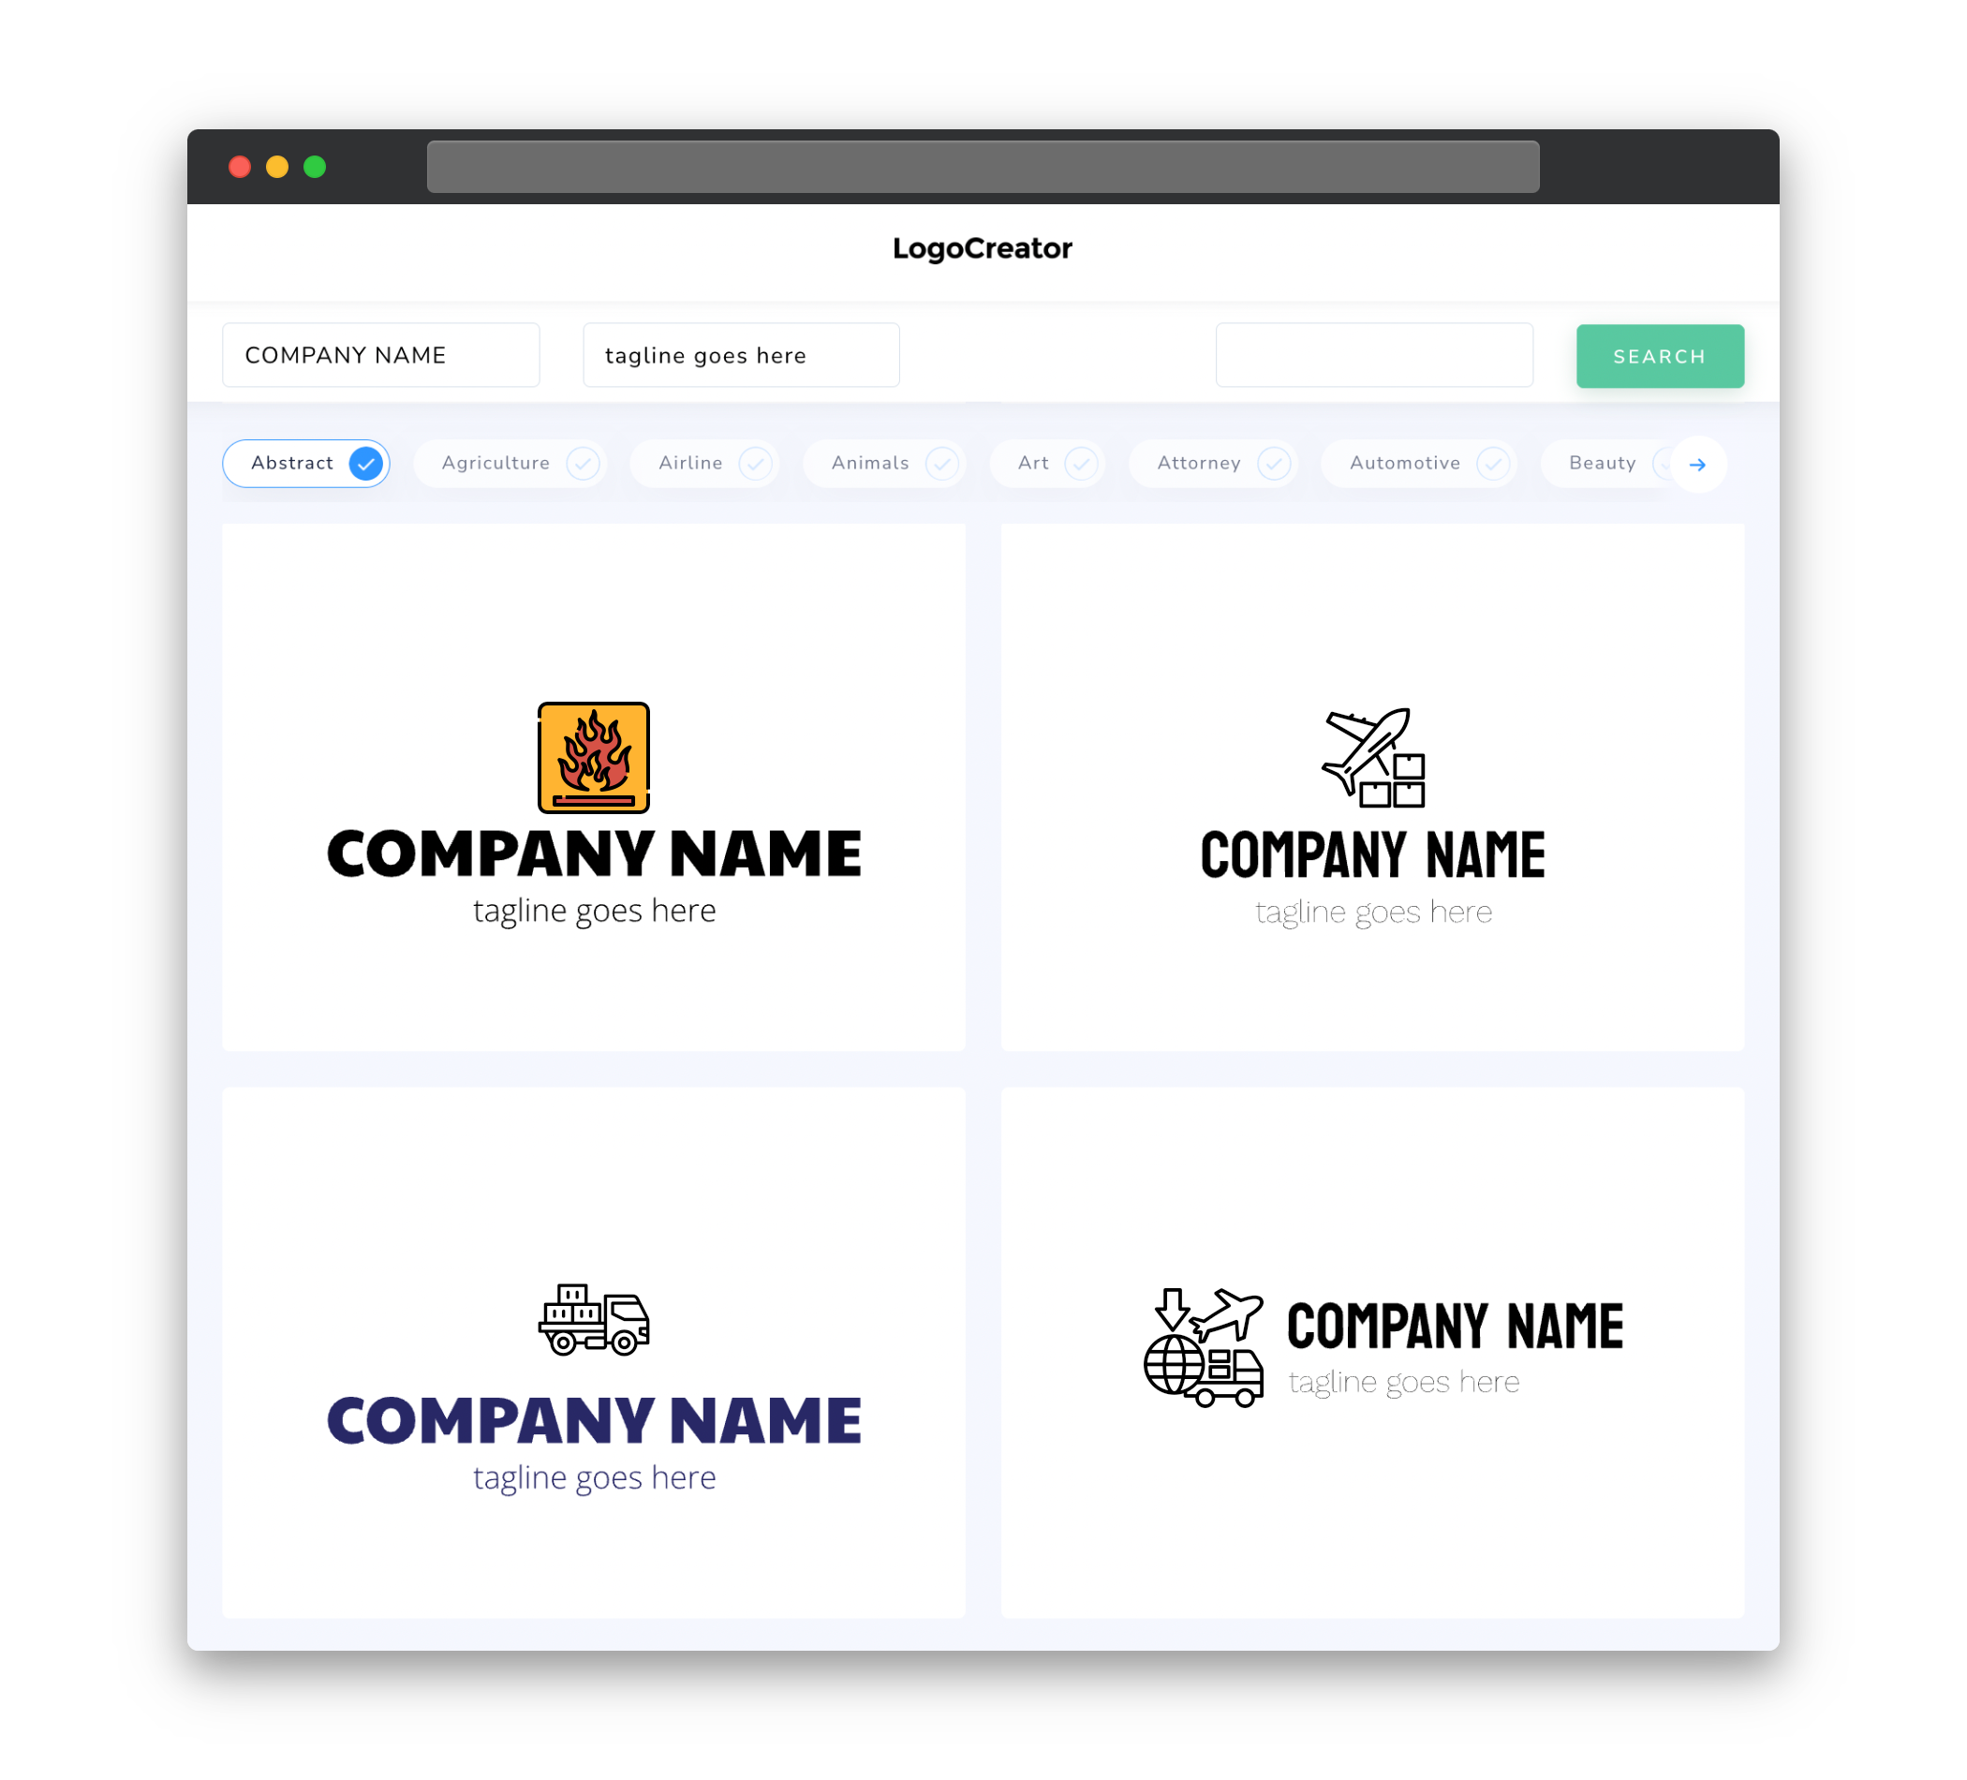Click the delivery truck logo icon

tap(595, 1321)
